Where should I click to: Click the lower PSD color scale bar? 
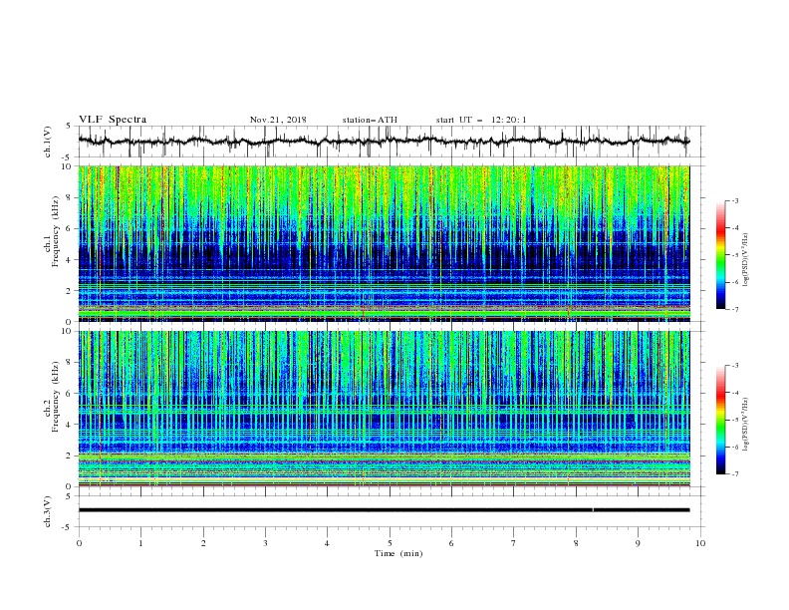pos(721,420)
